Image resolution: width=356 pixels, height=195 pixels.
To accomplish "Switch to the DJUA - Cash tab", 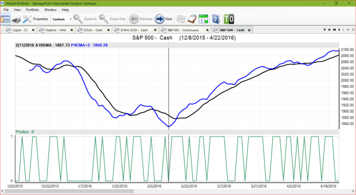I will (94, 30).
